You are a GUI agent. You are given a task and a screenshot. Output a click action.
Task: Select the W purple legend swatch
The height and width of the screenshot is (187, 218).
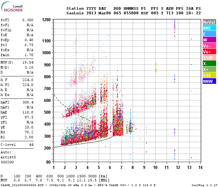point(209,40)
